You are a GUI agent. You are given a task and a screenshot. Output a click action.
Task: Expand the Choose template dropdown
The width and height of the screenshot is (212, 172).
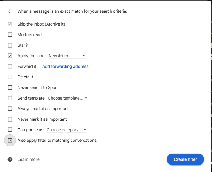(68, 98)
